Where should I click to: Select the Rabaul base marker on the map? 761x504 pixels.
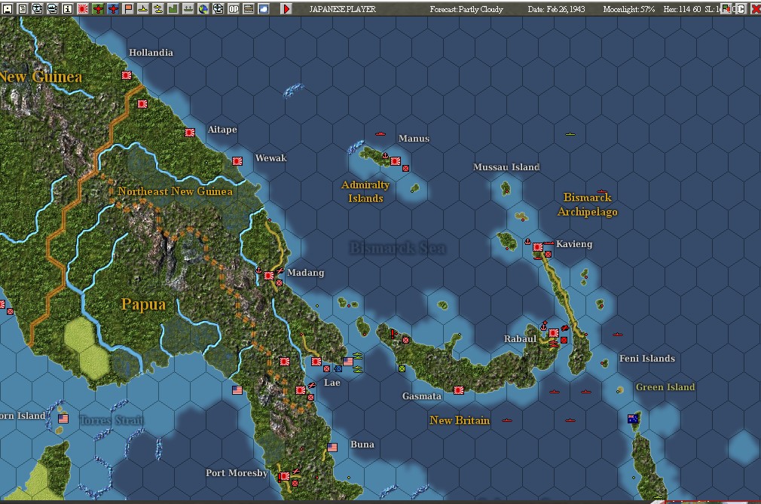[554, 333]
